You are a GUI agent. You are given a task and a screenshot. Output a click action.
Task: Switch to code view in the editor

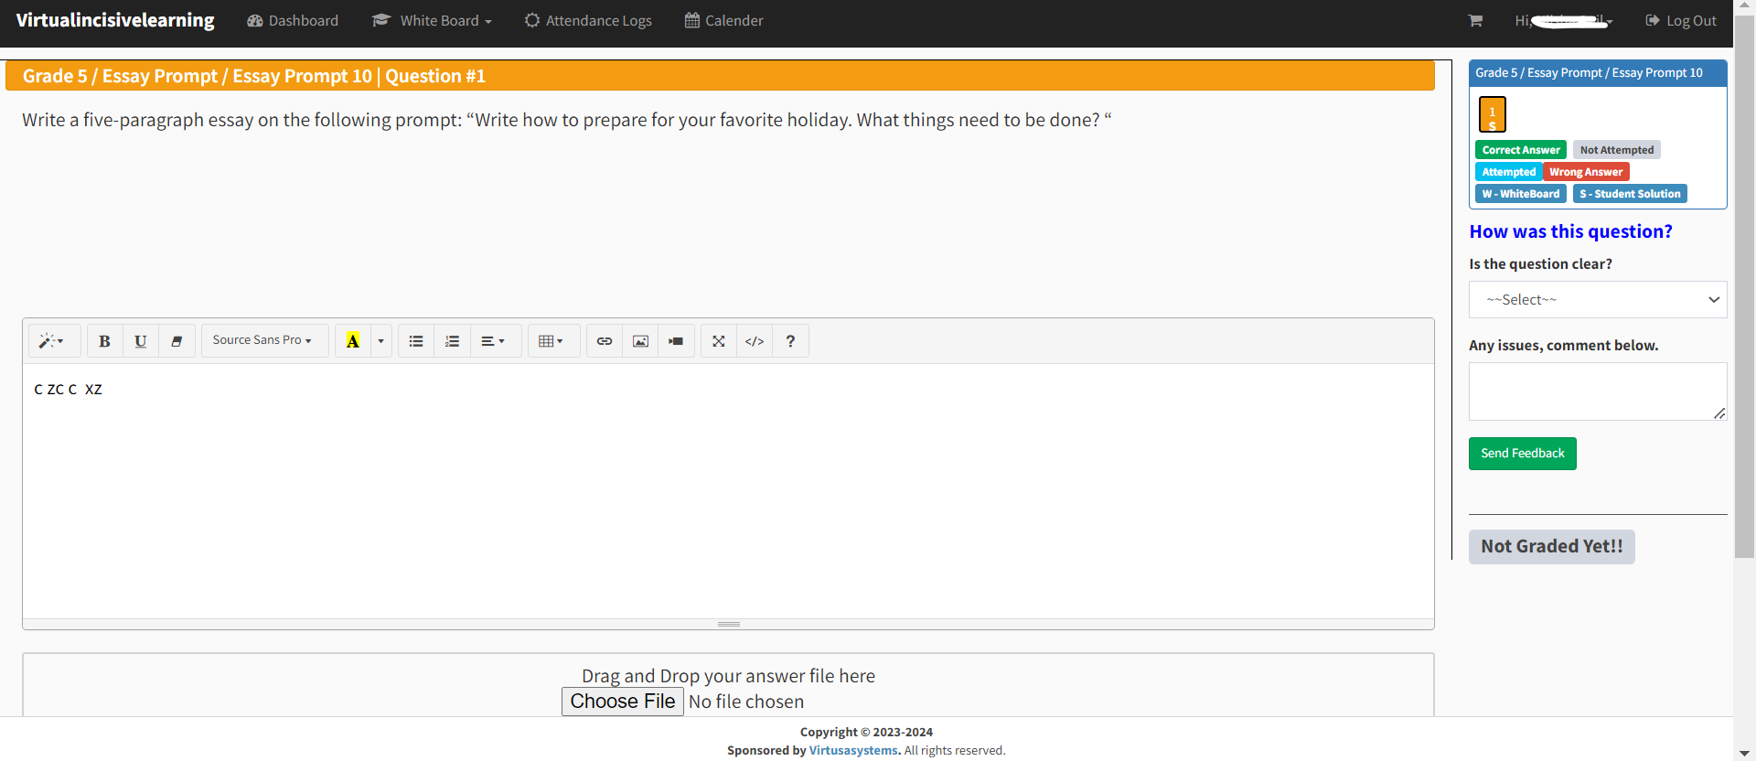(x=755, y=341)
